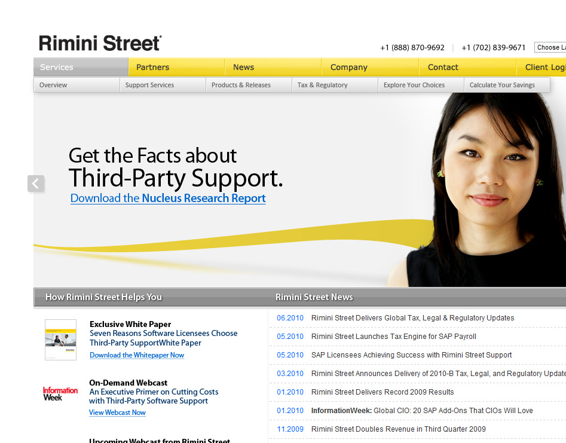Click View Webcast Now link
Screen dimensions: 566x443
click(117, 413)
